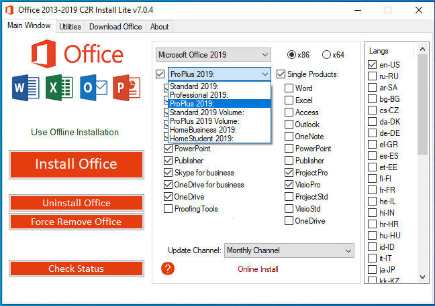
Task: Select HomeStudent 2019 option
Action: click(220, 139)
